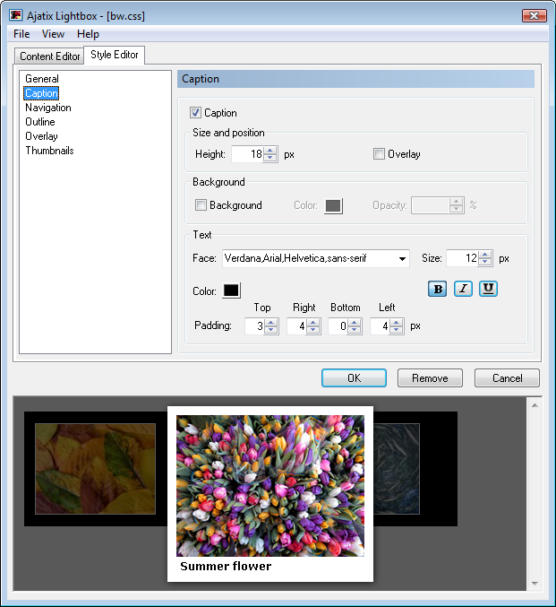This screenshot has width=556, height=607.
Task: Click the Height input field
Action: pos(247,154)
